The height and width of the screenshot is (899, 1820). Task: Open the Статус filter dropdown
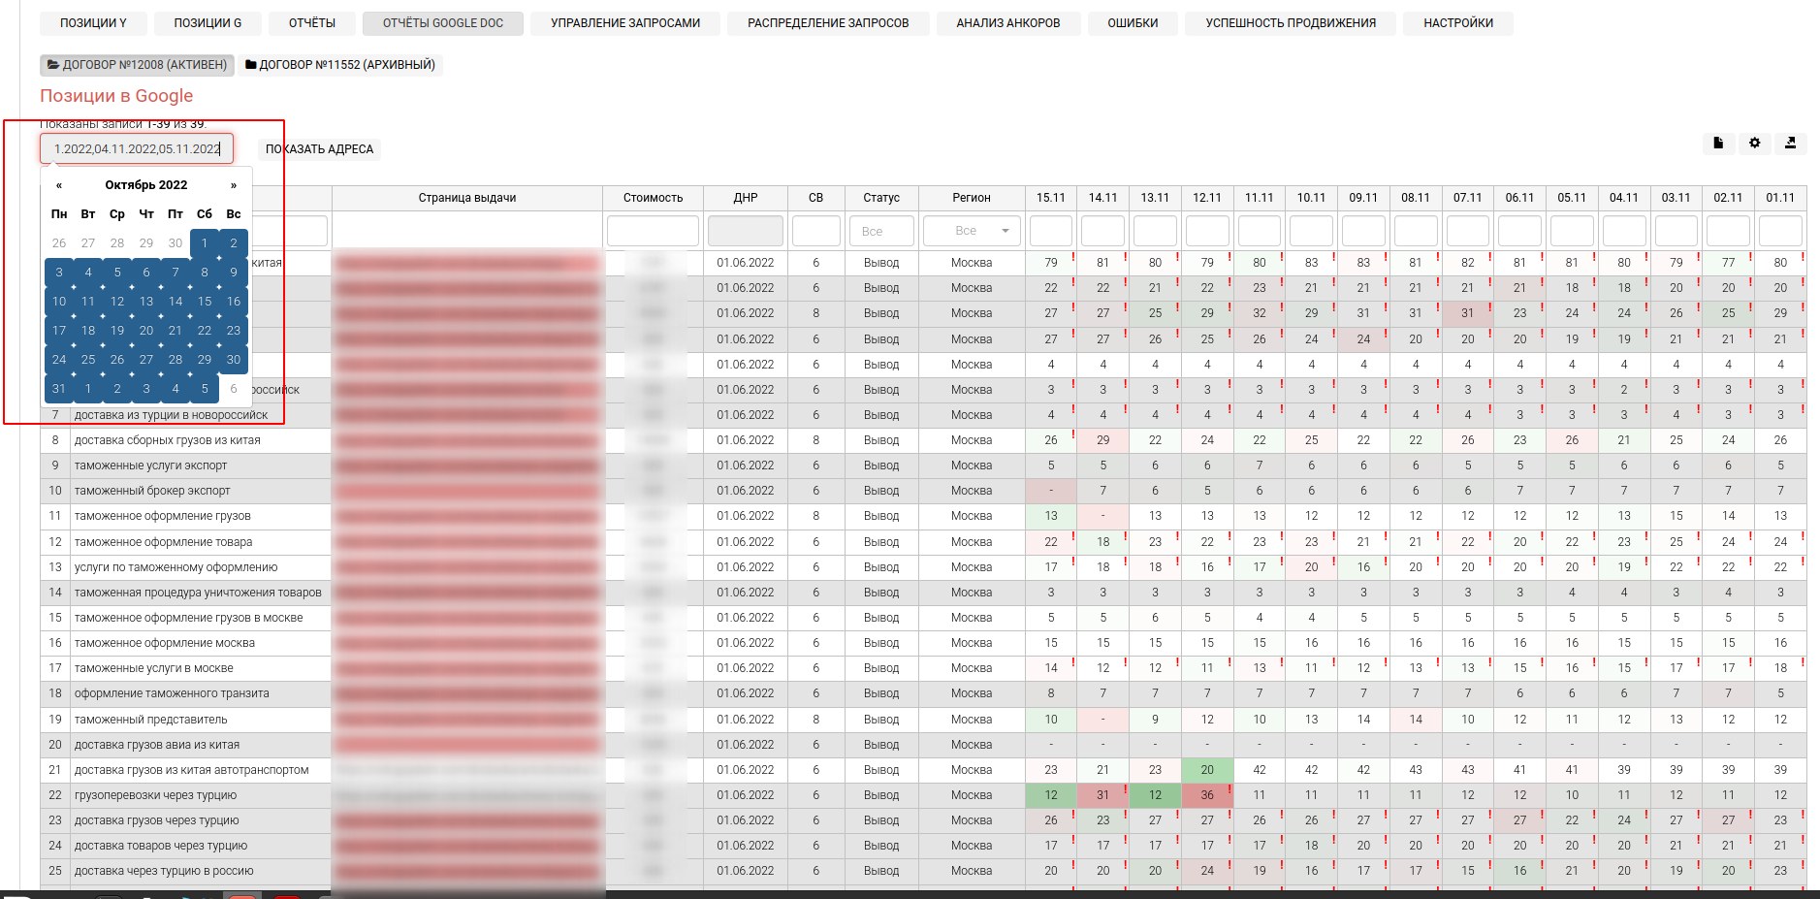coord(880,231)
